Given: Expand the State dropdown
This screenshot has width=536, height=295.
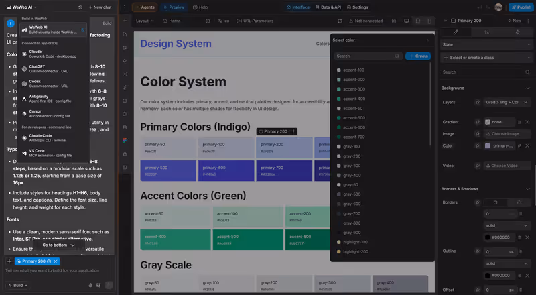Looking at the screenshot, I should pos(486,44).
